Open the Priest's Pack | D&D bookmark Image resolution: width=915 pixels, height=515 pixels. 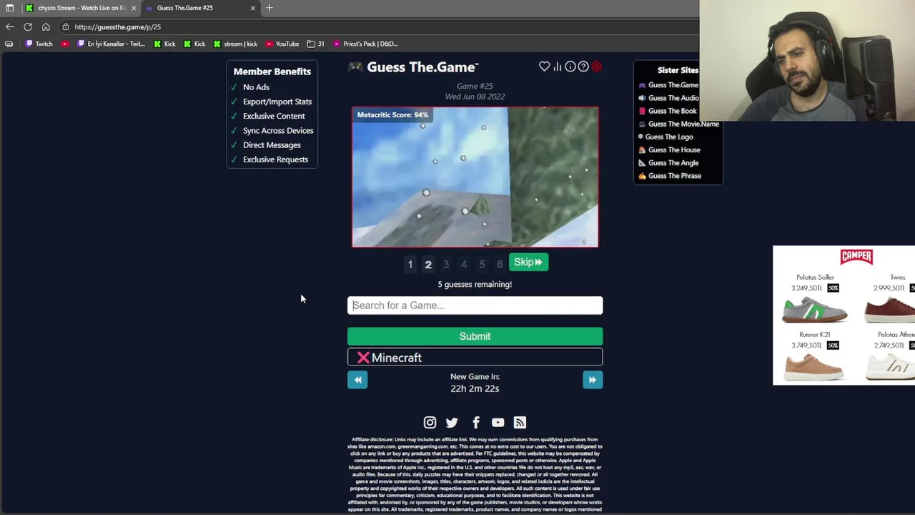click(365, 44)
